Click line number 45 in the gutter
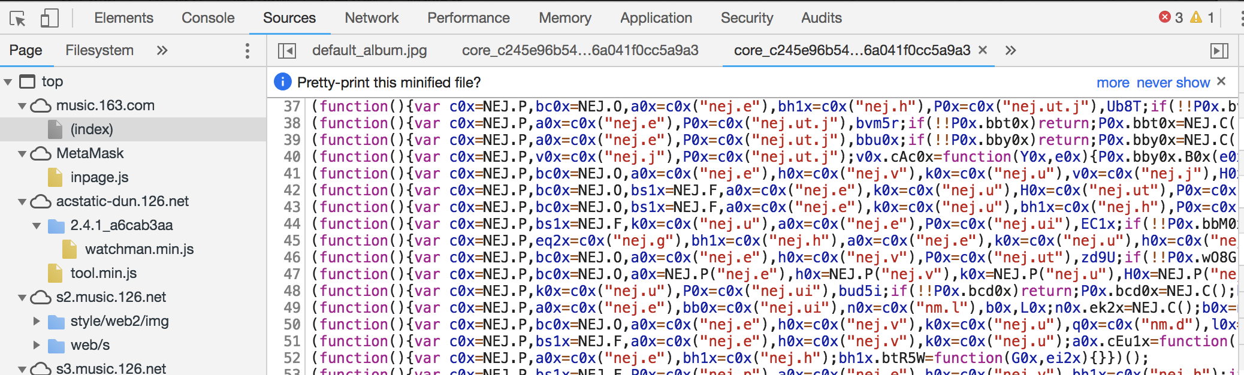 pos(292,240)
